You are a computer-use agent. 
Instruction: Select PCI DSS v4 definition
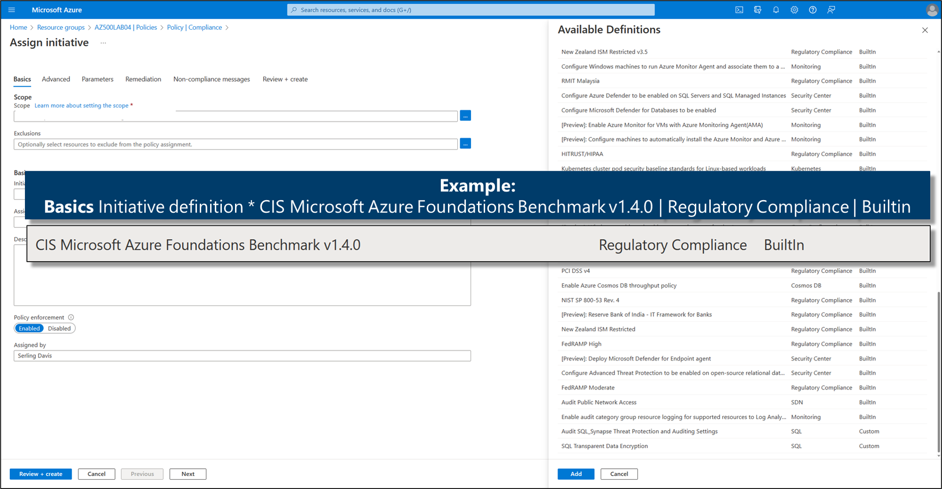click(742, 271)
